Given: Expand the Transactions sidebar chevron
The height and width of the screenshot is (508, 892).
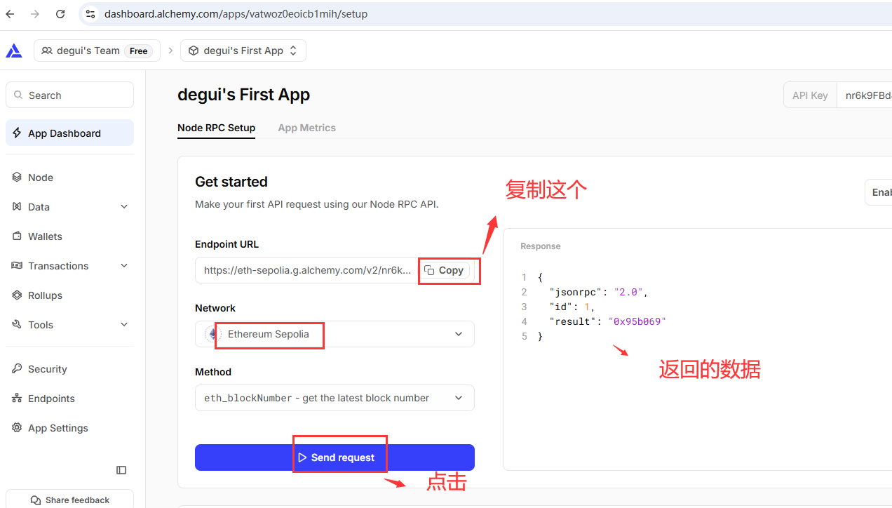Looking at the screenshot, I should pyautogui.click(x=124, y=266).
